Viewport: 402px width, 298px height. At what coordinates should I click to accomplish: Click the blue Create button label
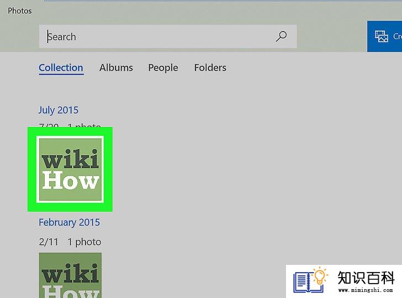tap(398, 36)
